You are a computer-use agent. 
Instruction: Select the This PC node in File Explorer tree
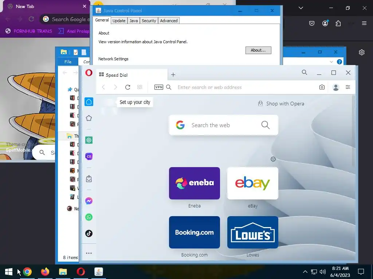click(70, 136)
